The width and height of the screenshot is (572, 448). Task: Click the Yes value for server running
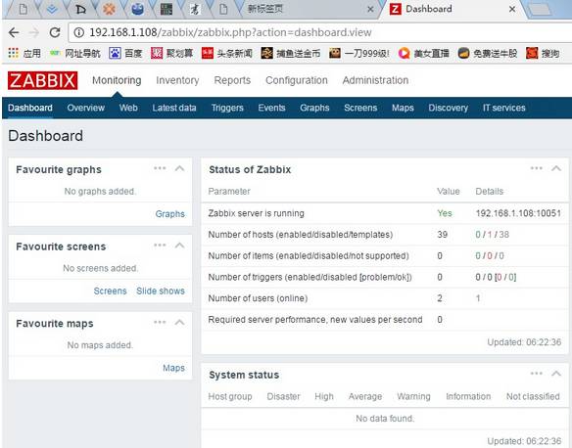(x=445, y=213)
